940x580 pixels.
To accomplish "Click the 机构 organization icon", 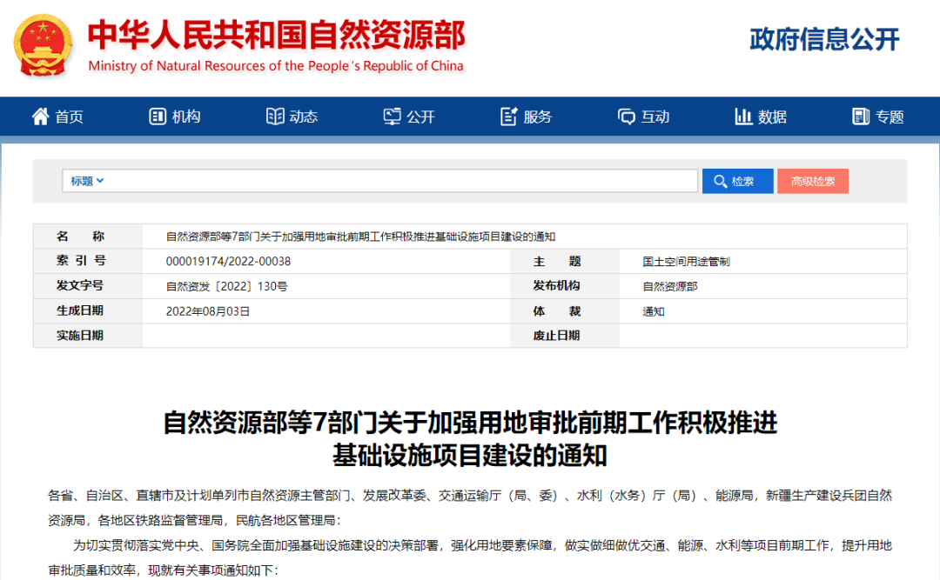I will click(158, 117).
